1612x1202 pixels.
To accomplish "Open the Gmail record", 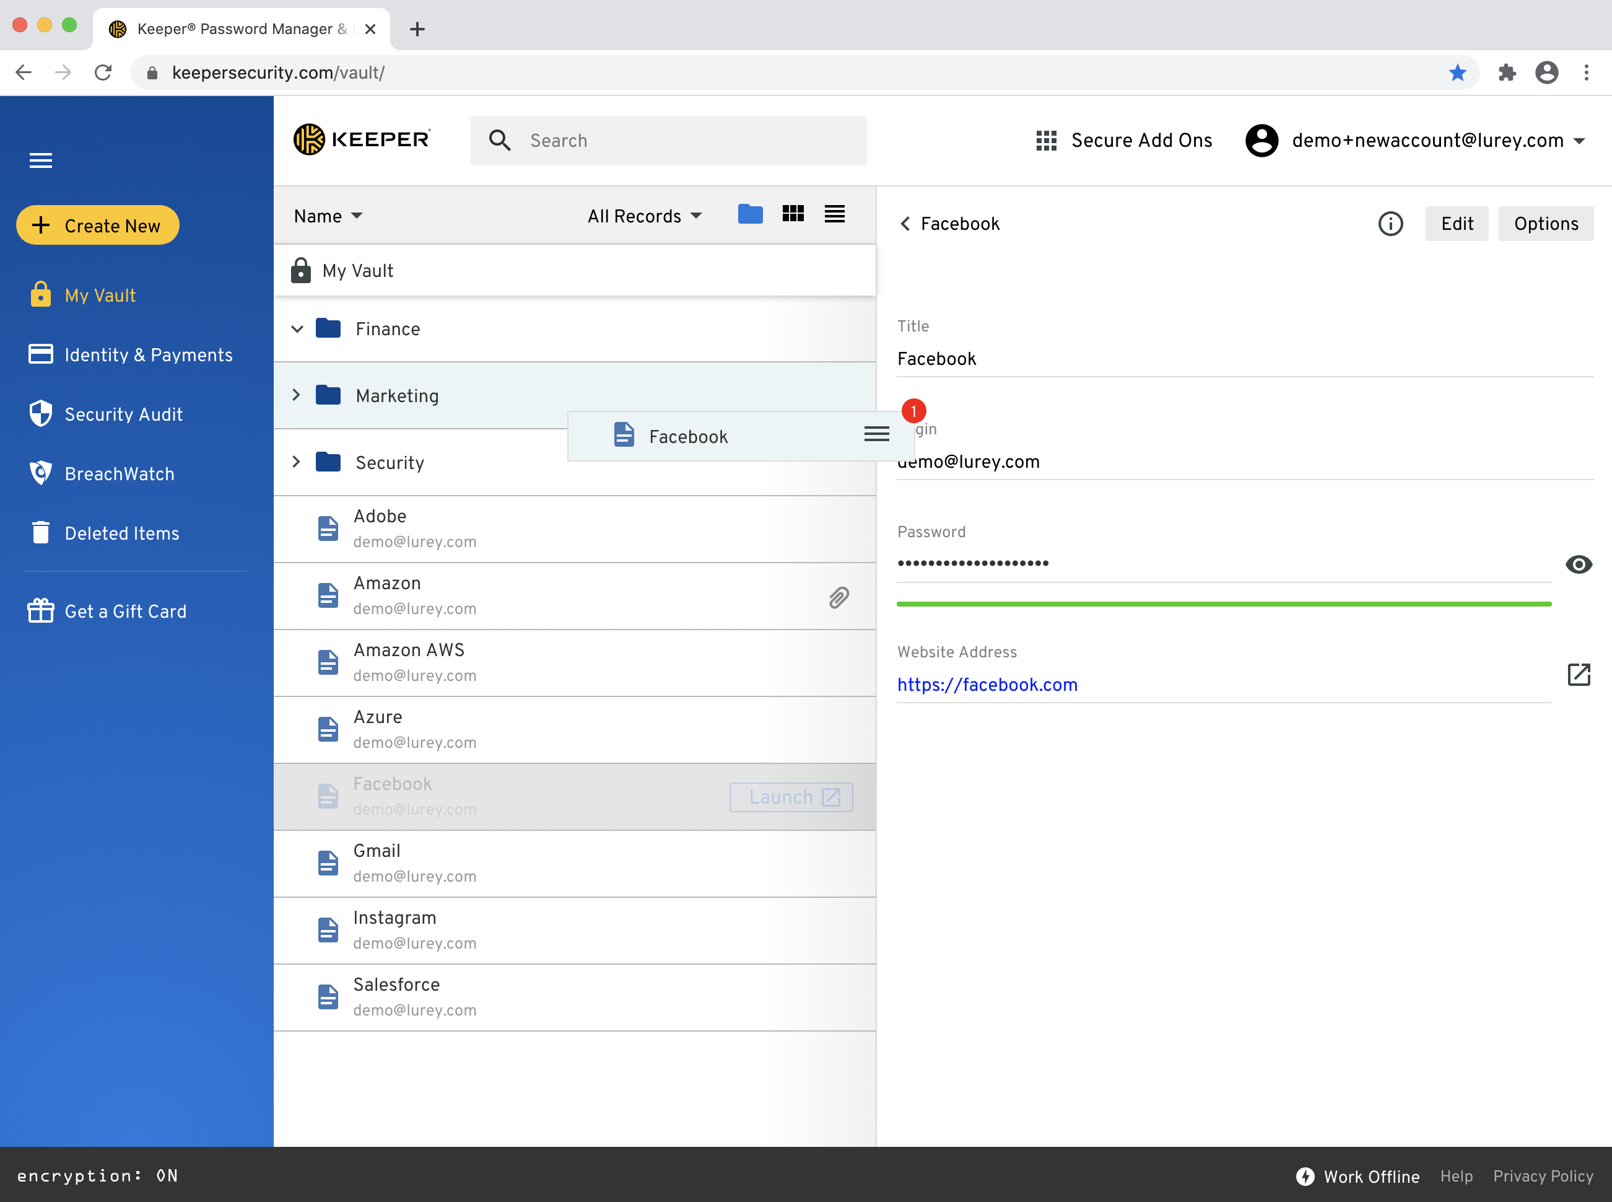I will (575, 864).
